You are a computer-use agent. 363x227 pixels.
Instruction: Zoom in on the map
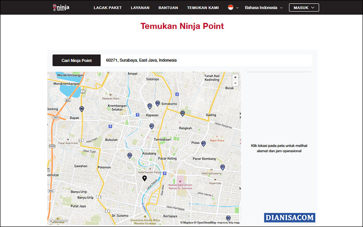click(x=235, y=77)
